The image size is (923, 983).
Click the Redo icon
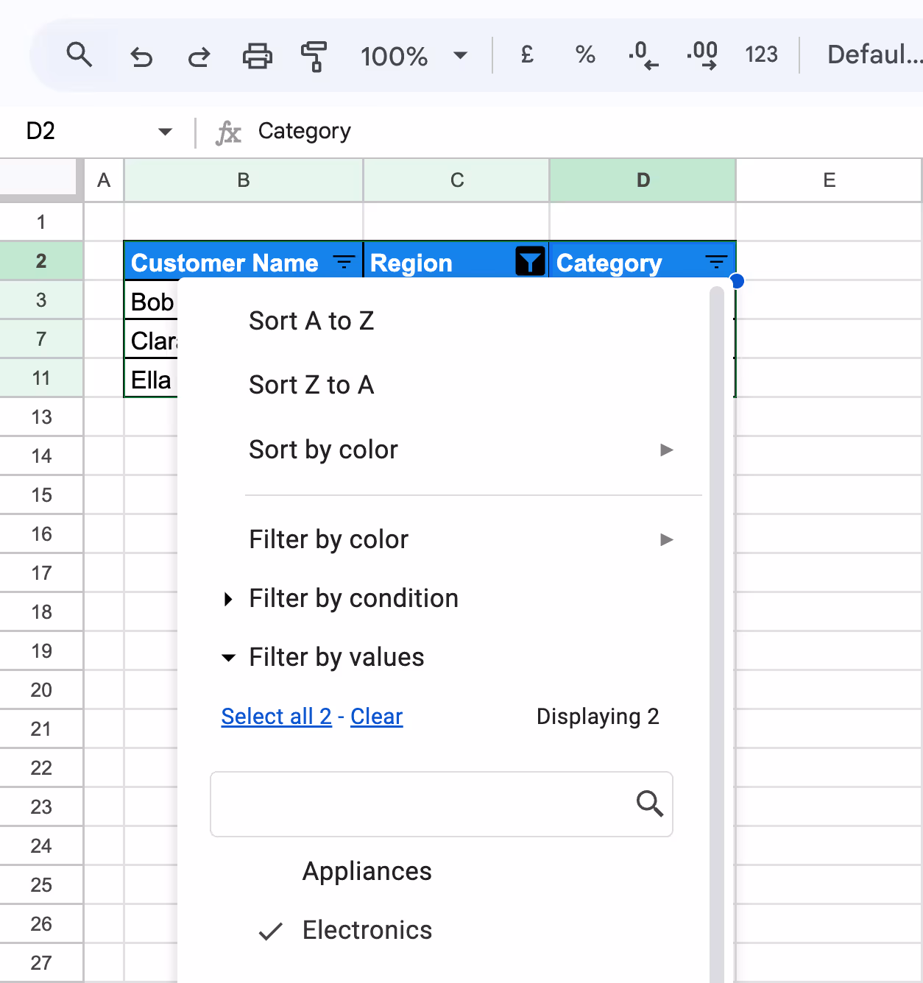click(x=198, y=54)
